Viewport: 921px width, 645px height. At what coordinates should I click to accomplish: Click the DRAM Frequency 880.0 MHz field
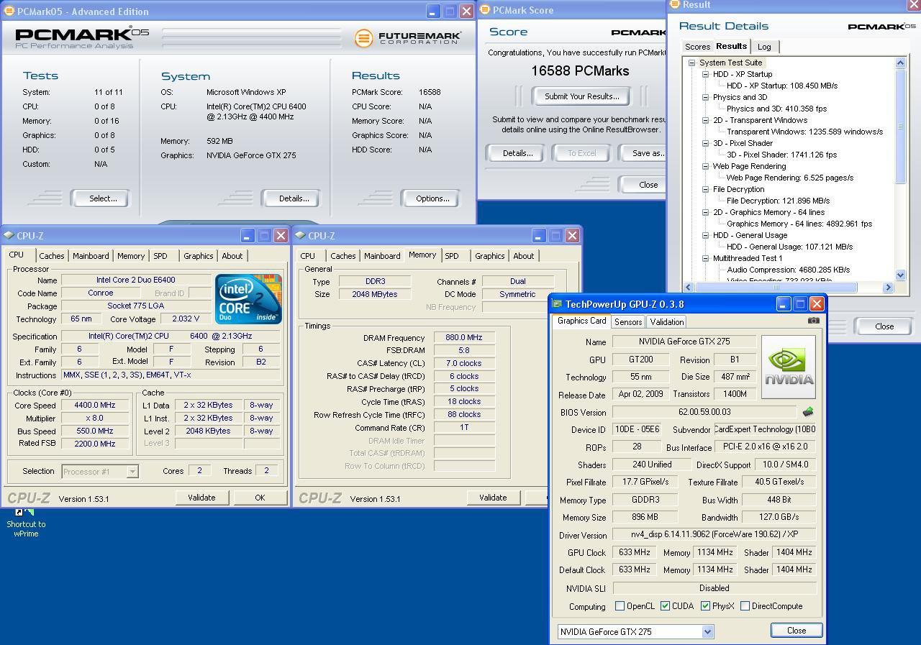pyautogui.click(x=464, y=337)
